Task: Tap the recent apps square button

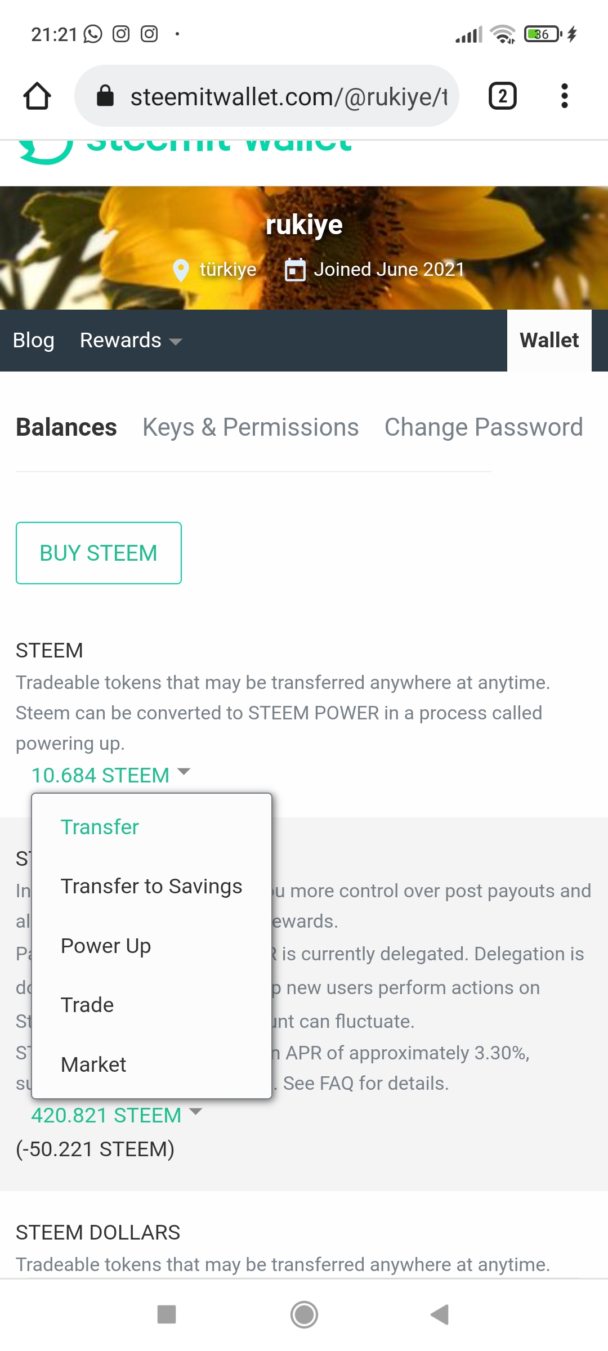Action: pyautogui.click(x=167, y=1314)
